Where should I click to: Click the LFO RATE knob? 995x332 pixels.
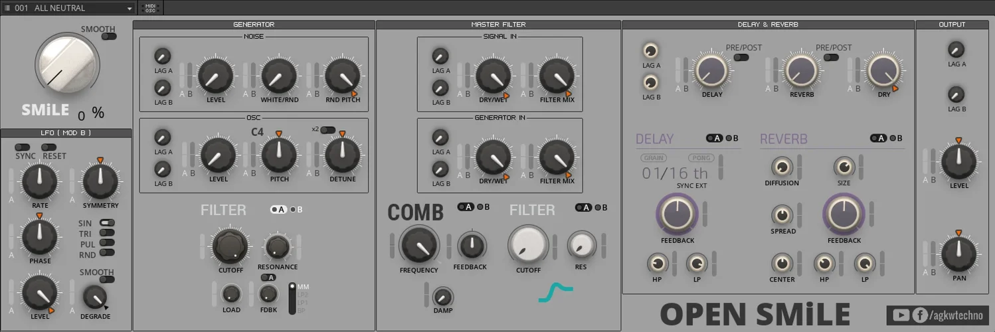pos(39,182)
